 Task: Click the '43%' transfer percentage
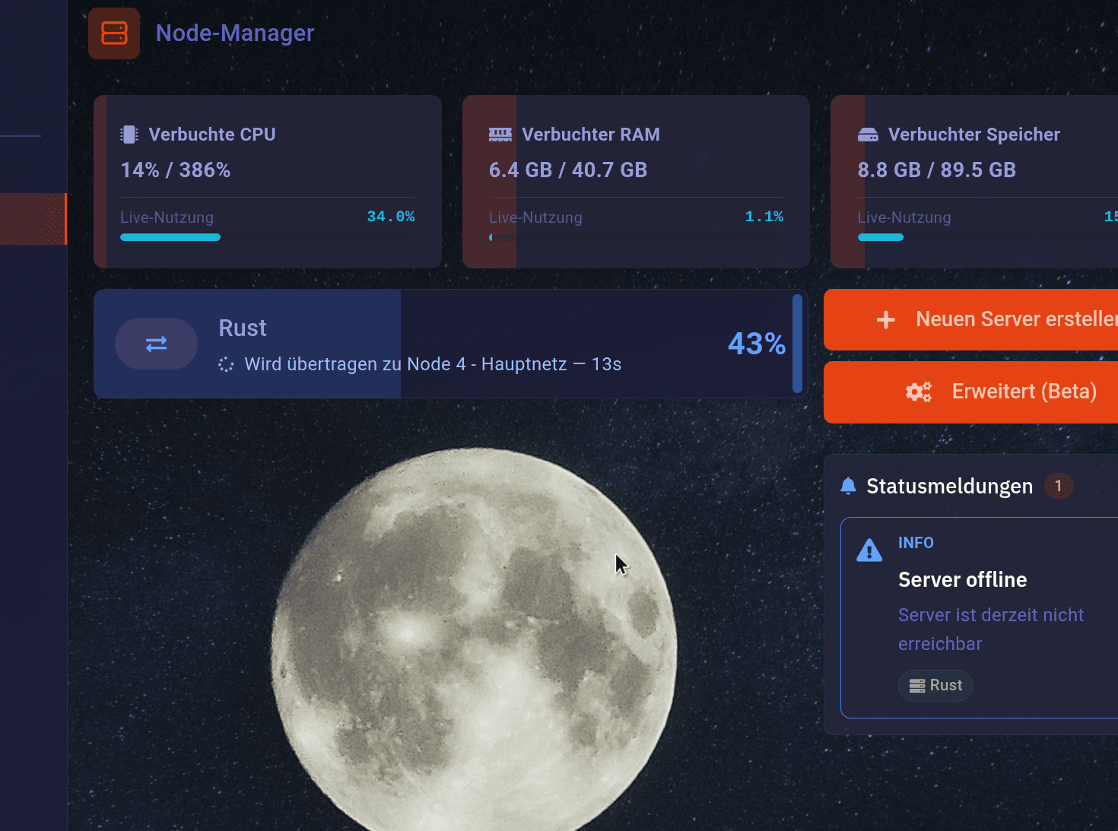757,344
